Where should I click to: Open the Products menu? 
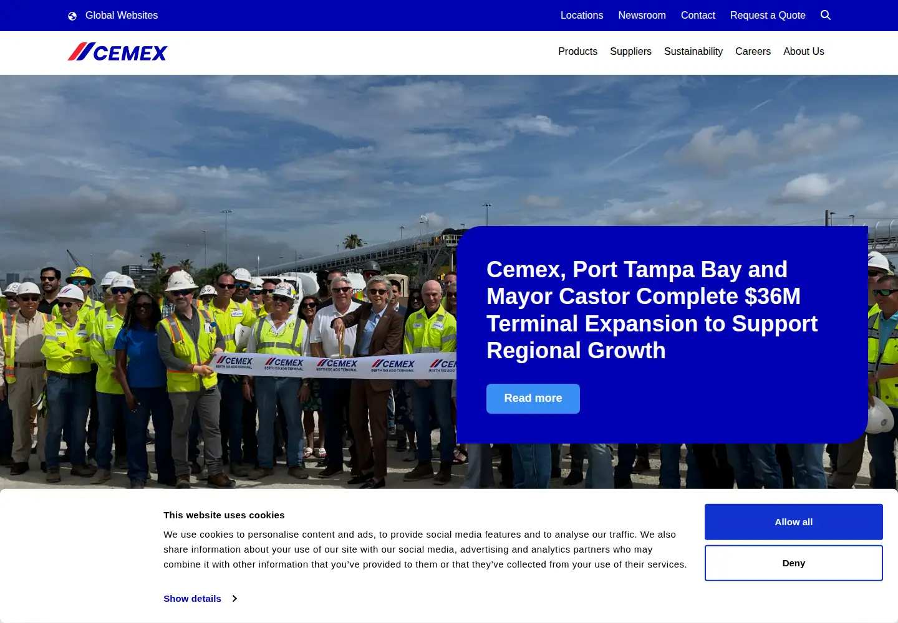coord(577,52)
